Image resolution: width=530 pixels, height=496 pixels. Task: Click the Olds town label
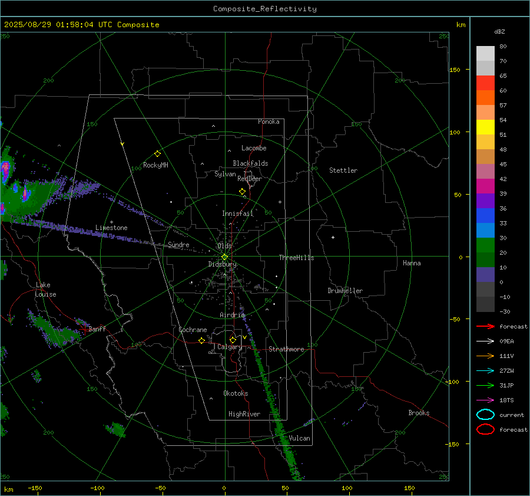(224, 246)
